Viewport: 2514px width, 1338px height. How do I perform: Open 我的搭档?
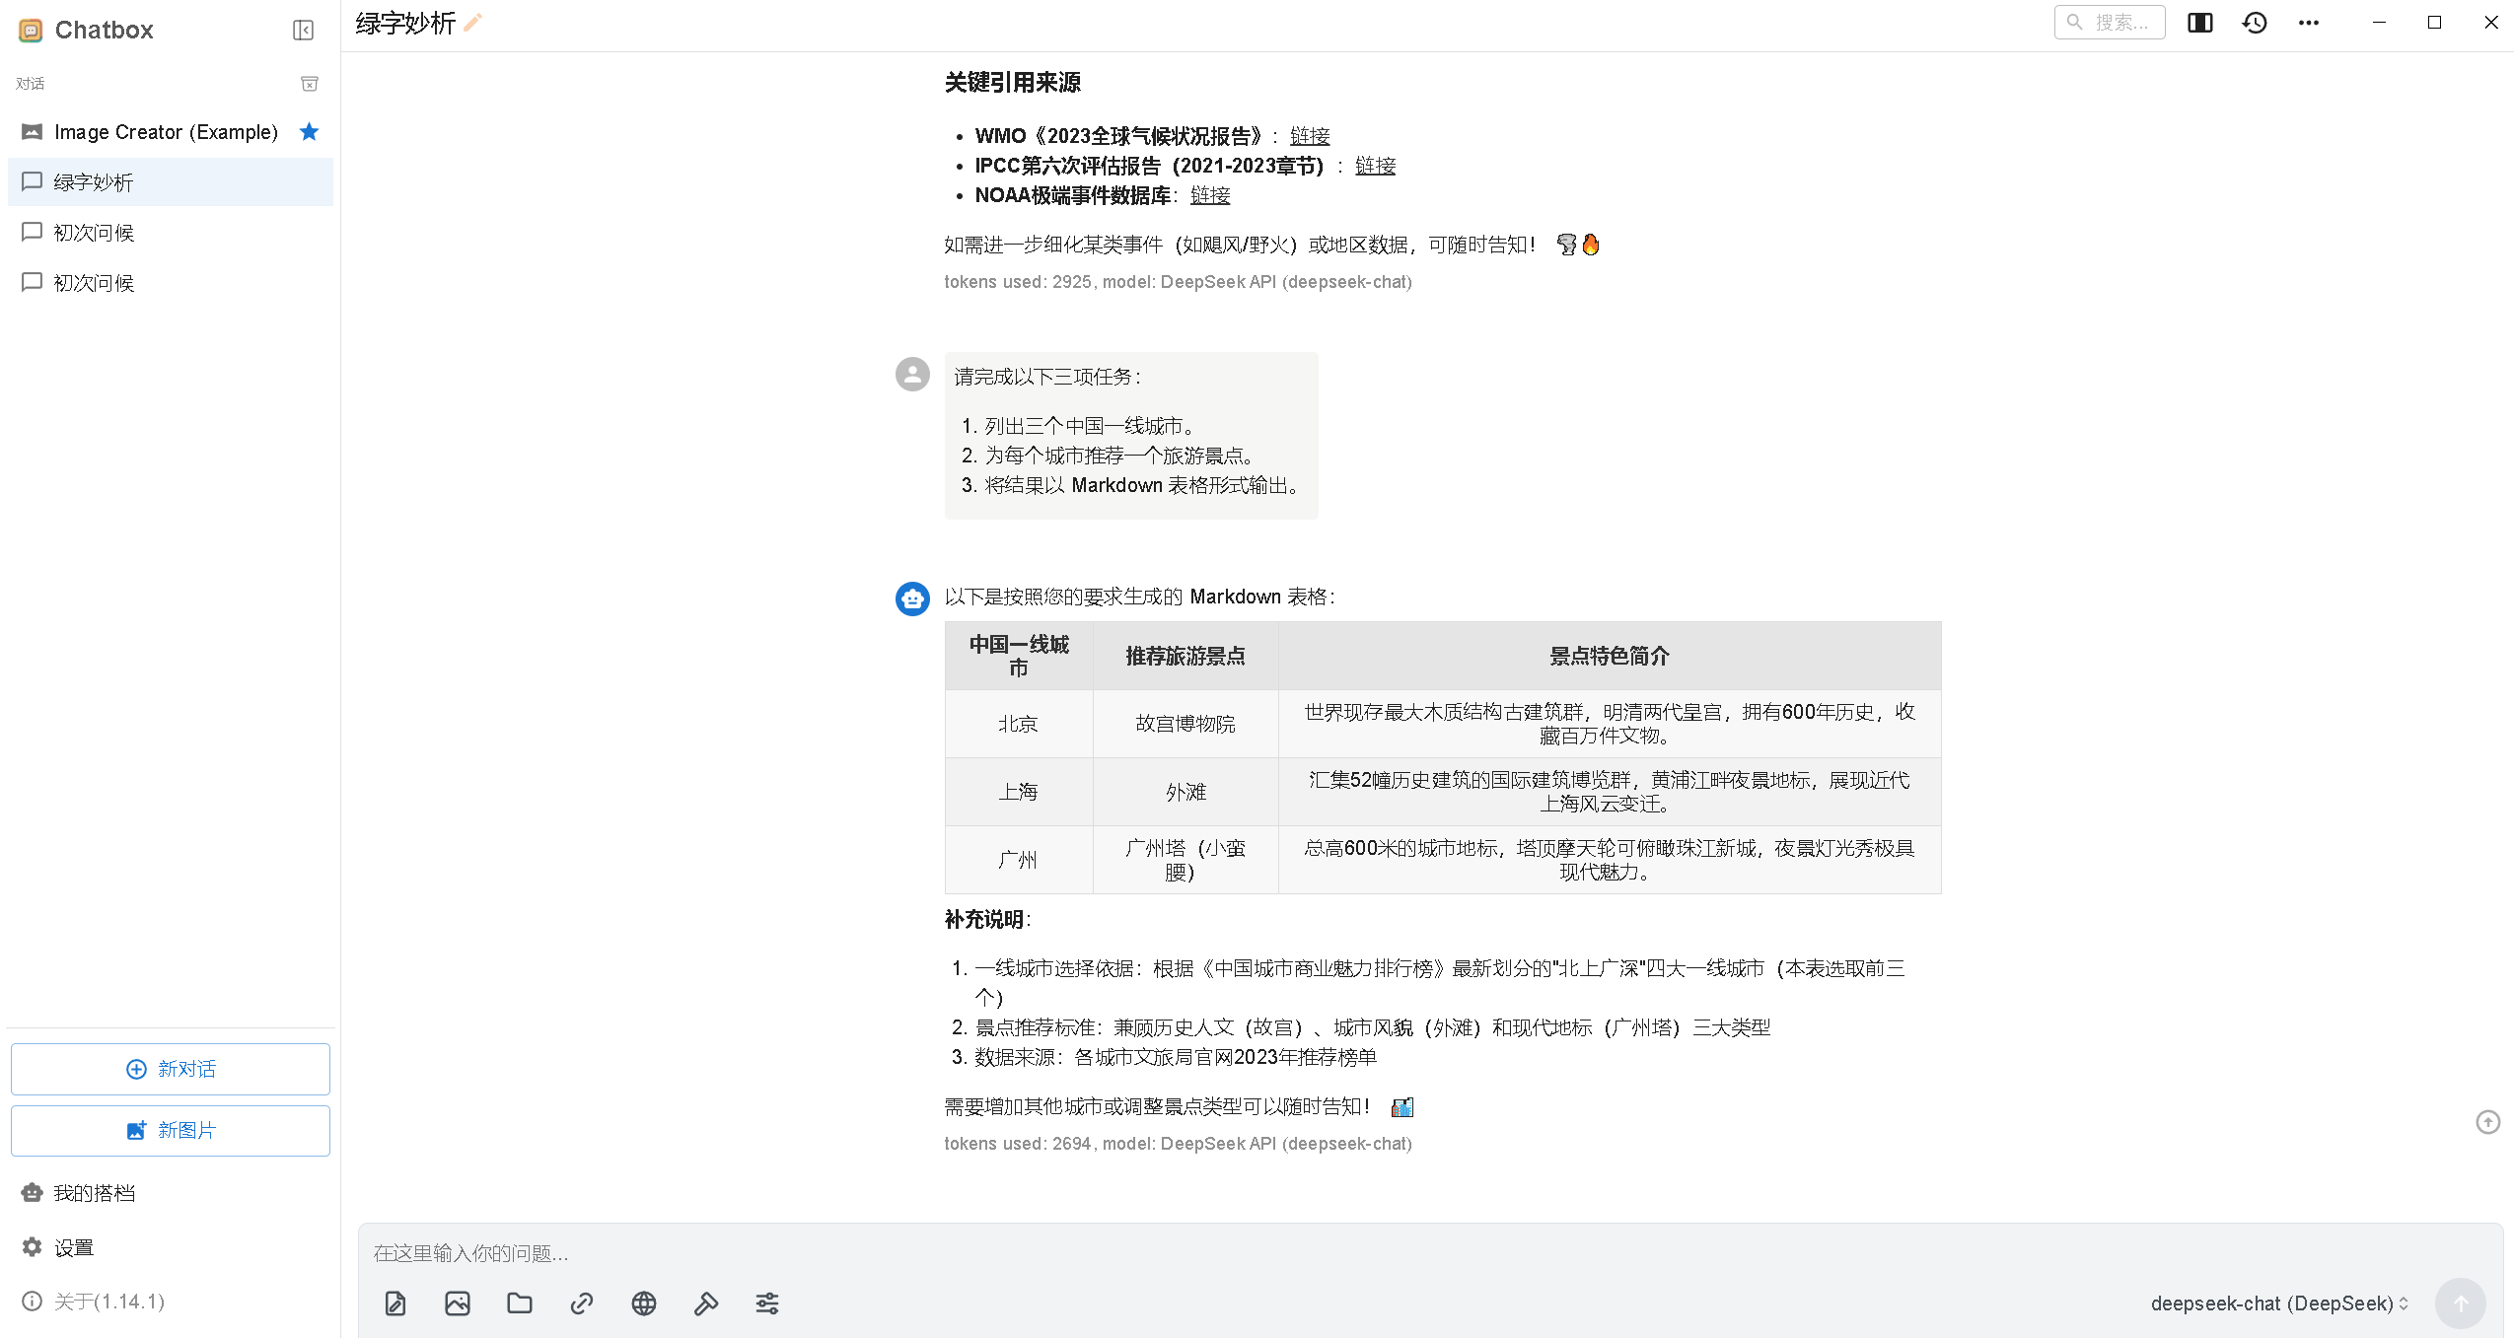pos(170,1193)
